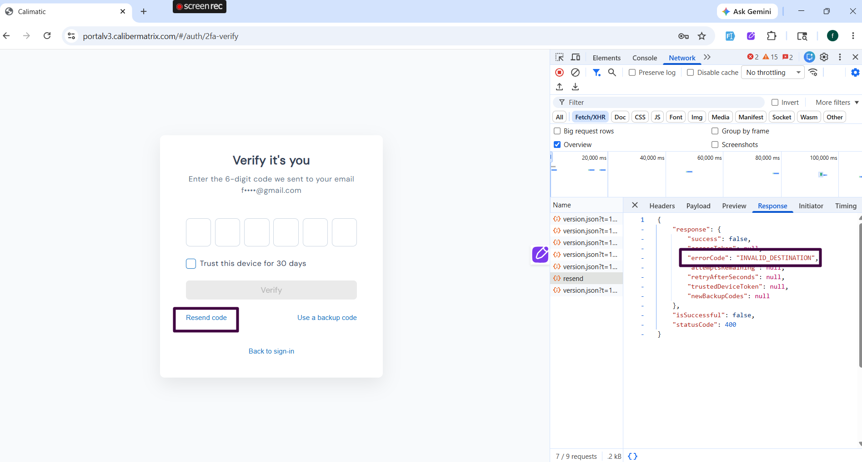Click the Resend code link

click(x=206, y=318)
